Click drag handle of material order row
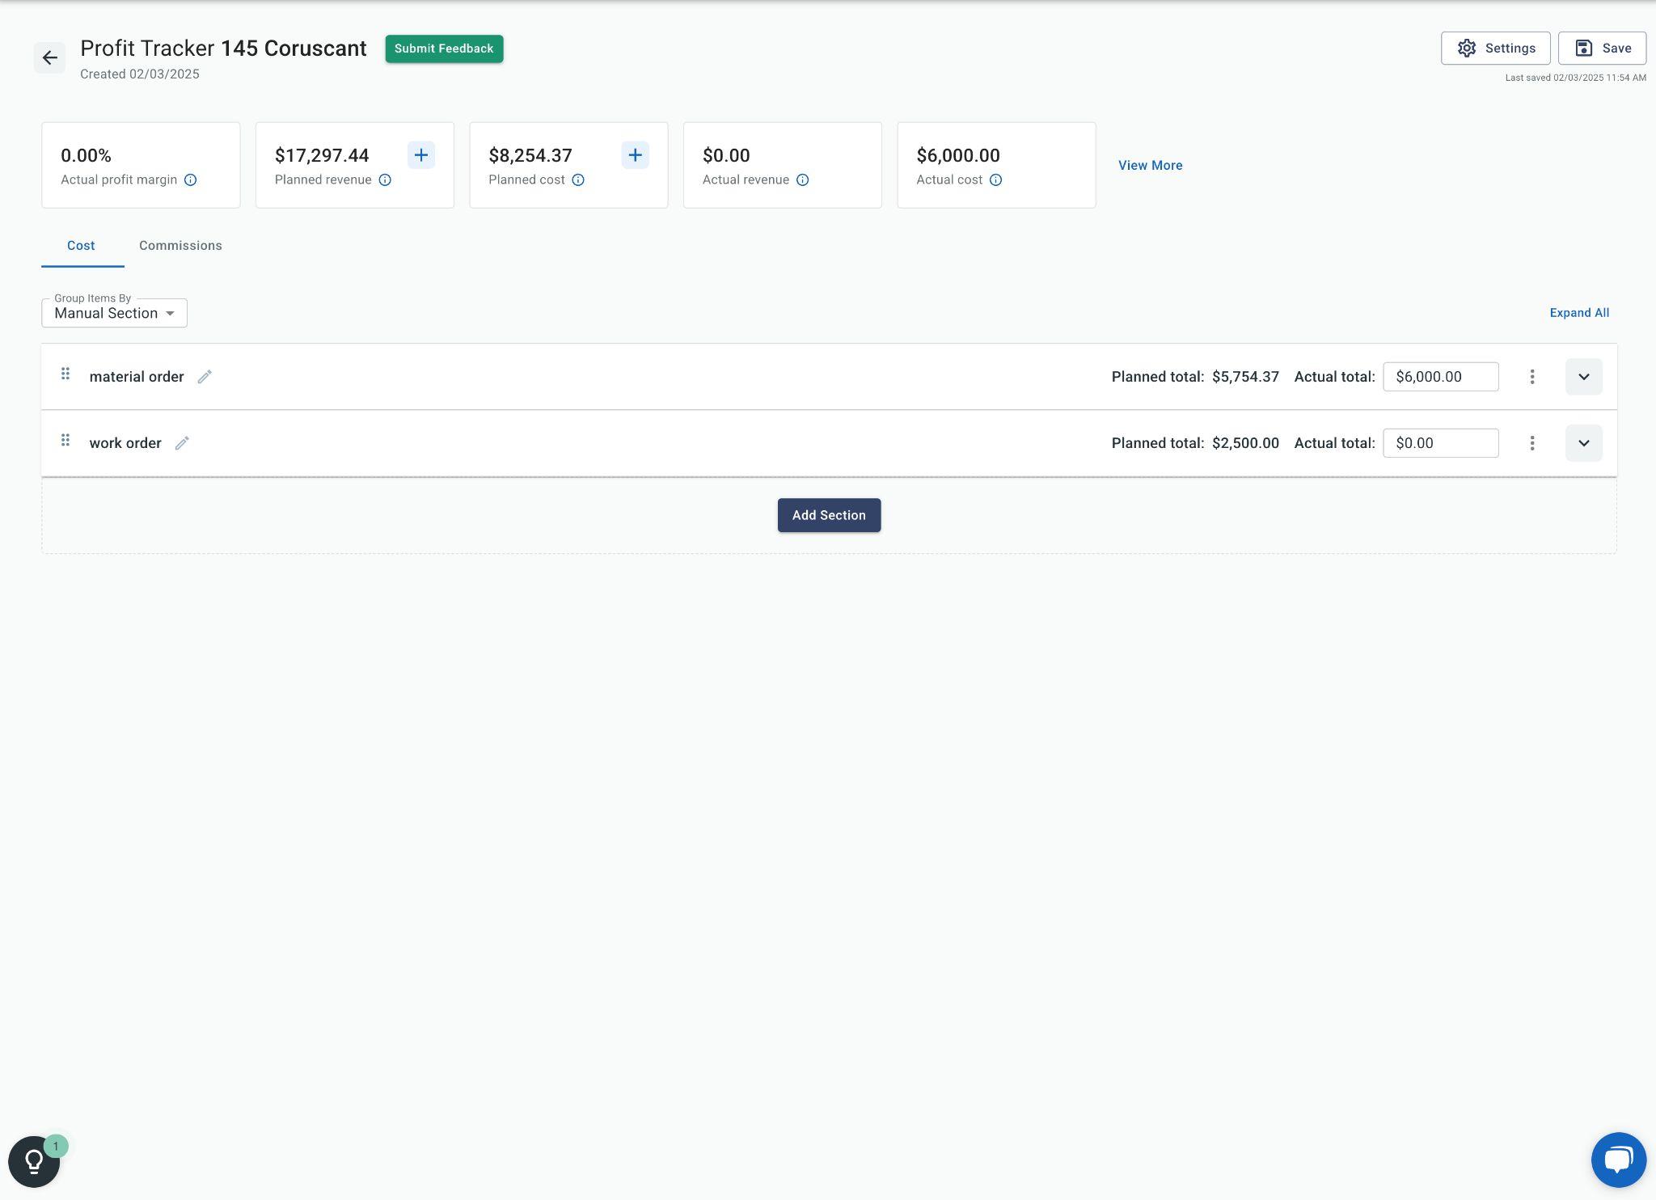The height and width of the screenshot is (1200, 1656). [65, 374]
